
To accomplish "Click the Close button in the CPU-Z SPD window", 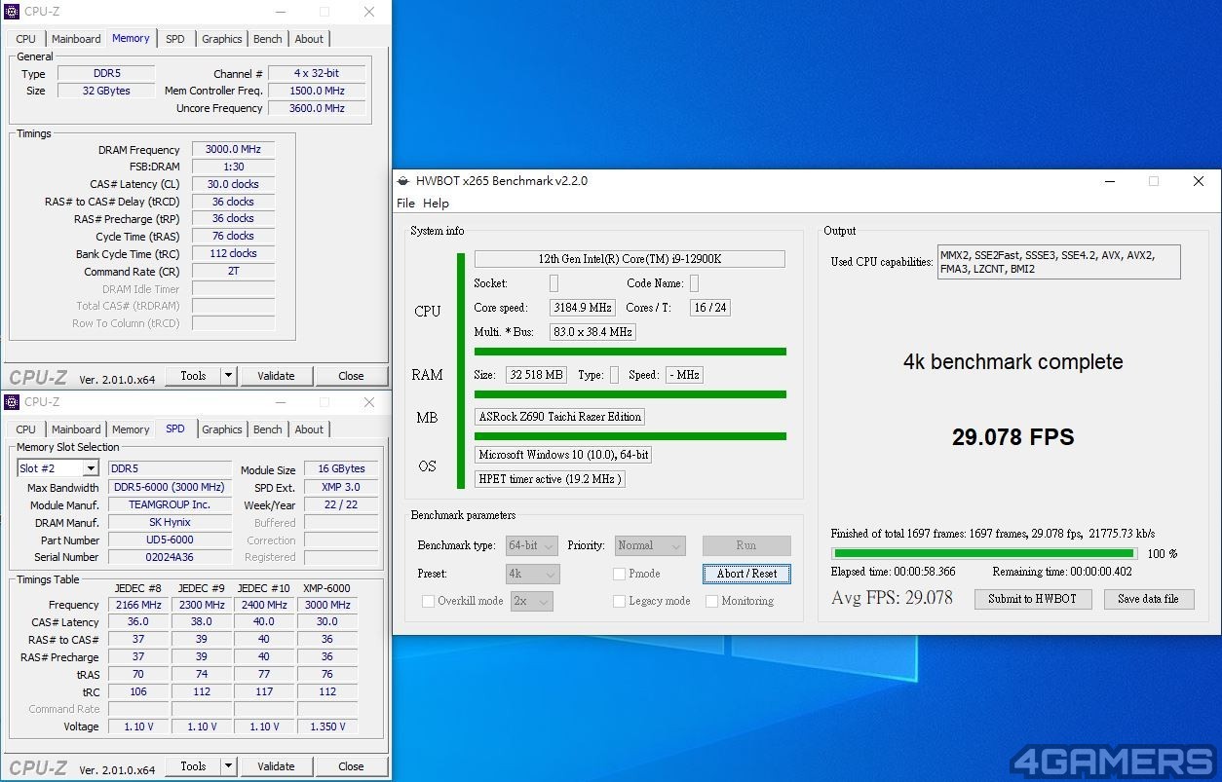I will 351,766.
